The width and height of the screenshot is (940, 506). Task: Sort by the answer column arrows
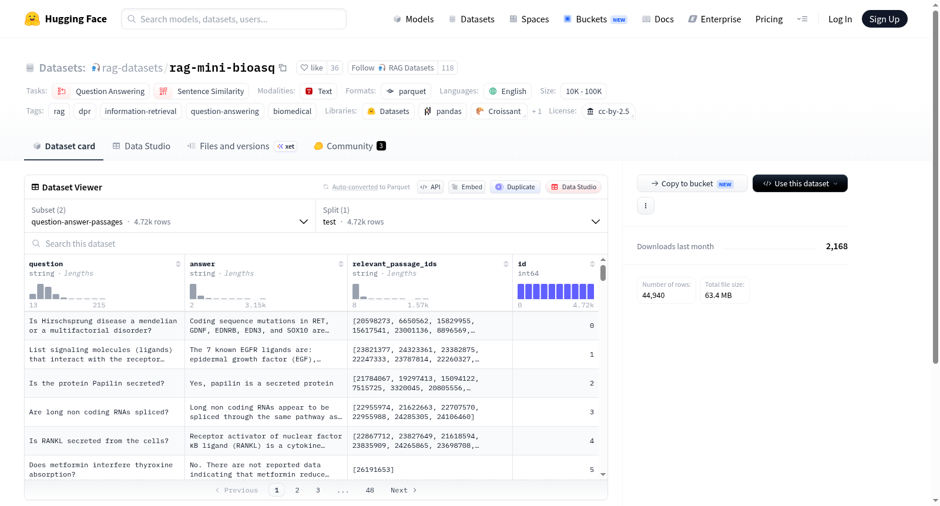[341, 264]
